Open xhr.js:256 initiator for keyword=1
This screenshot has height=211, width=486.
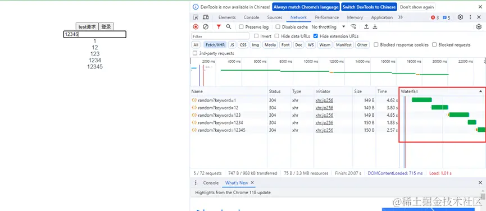click(324, 100)
